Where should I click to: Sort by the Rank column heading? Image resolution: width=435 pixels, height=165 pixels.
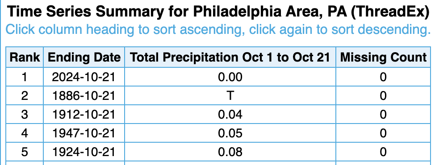coord(25,58)
